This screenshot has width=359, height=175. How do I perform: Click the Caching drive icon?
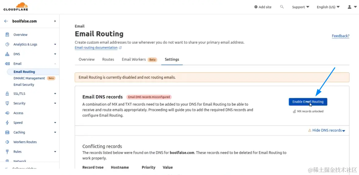[7, 132]
